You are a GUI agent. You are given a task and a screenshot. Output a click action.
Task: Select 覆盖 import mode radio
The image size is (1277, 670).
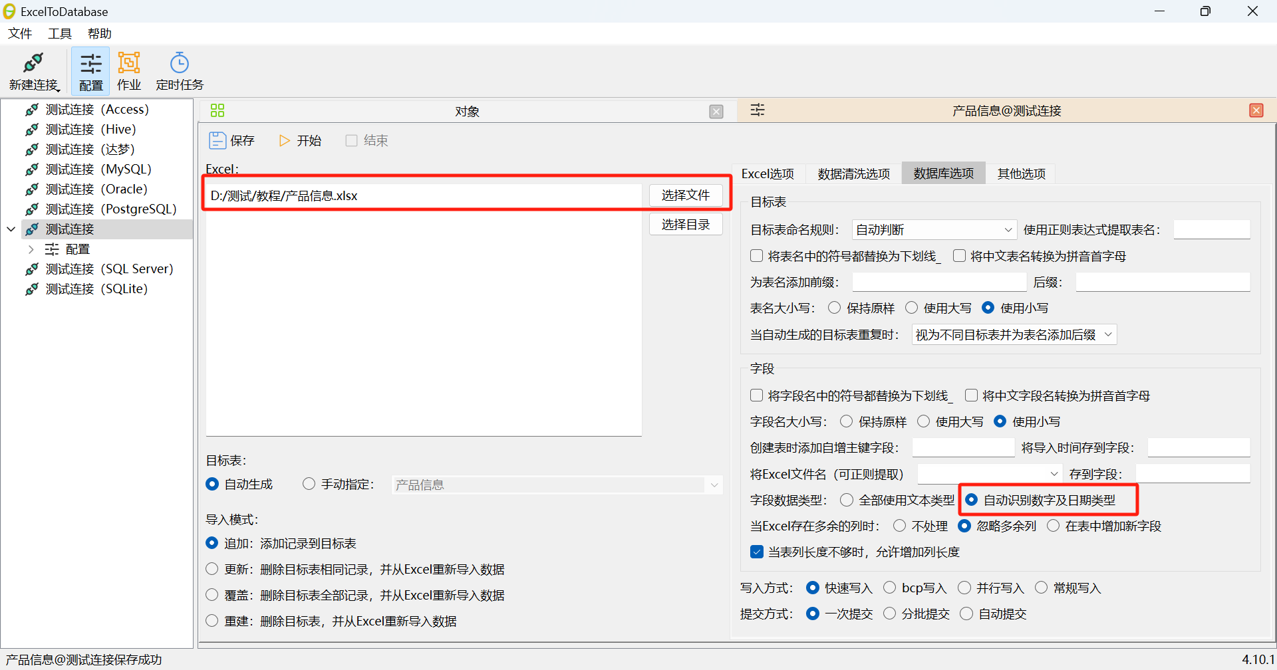[212, 595]
